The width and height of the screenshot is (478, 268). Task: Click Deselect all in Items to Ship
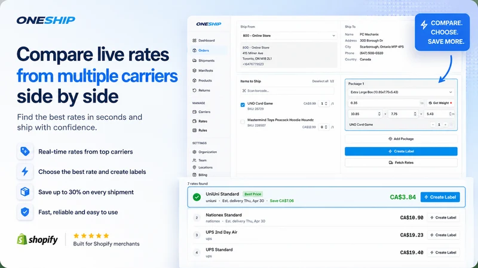point(320,81)
